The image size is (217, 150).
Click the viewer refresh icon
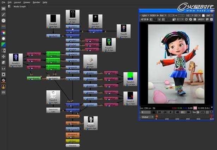[191, 19]
